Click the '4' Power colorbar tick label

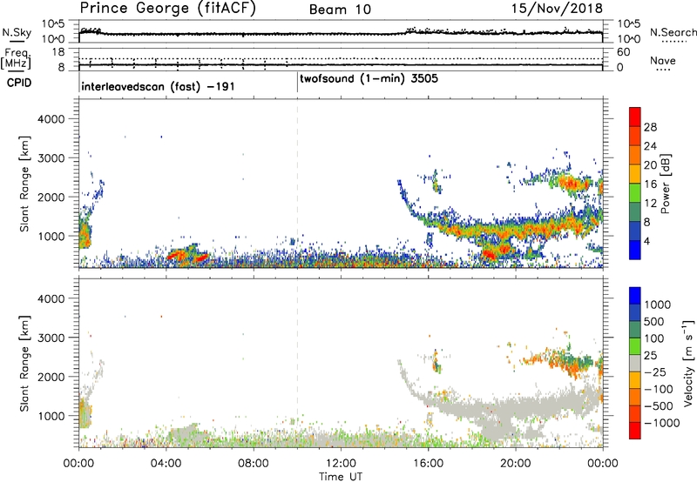pos(647,241)
